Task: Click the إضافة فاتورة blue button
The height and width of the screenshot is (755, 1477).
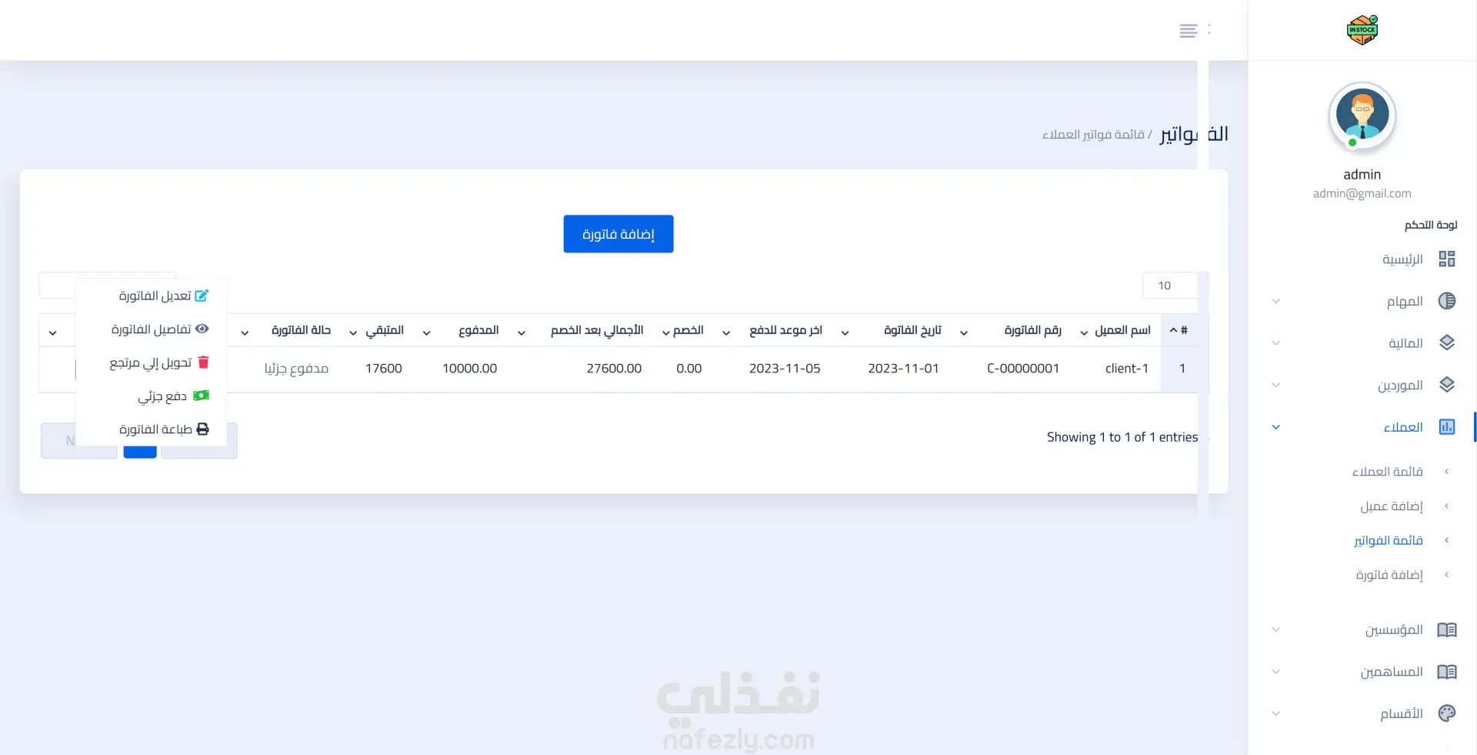Action: tap(618, 234)
